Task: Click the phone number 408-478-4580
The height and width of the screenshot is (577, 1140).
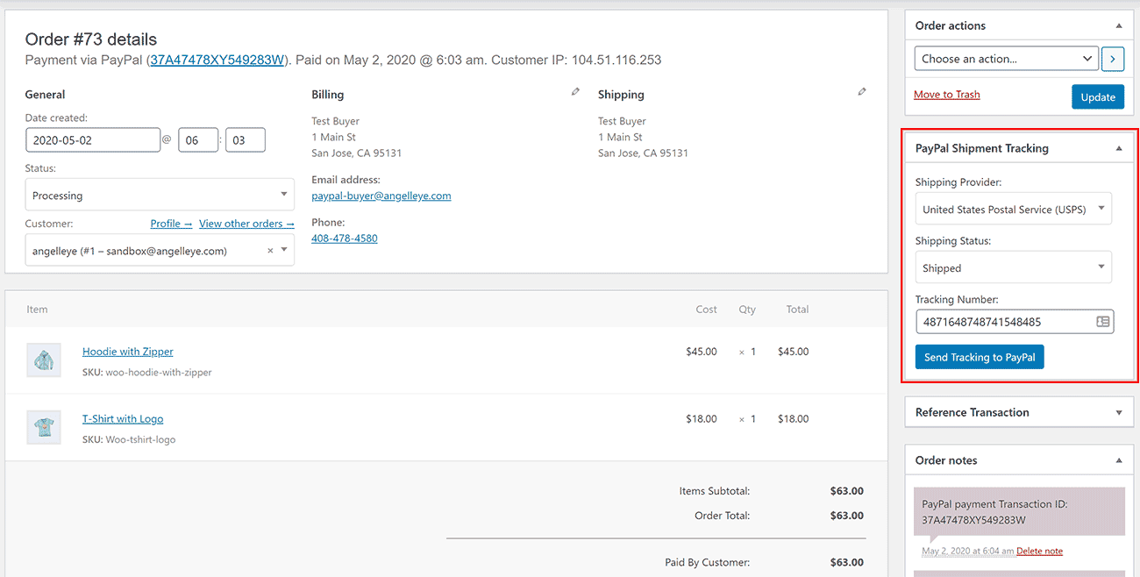Action: pyautogui.click(x=345, y=239)
